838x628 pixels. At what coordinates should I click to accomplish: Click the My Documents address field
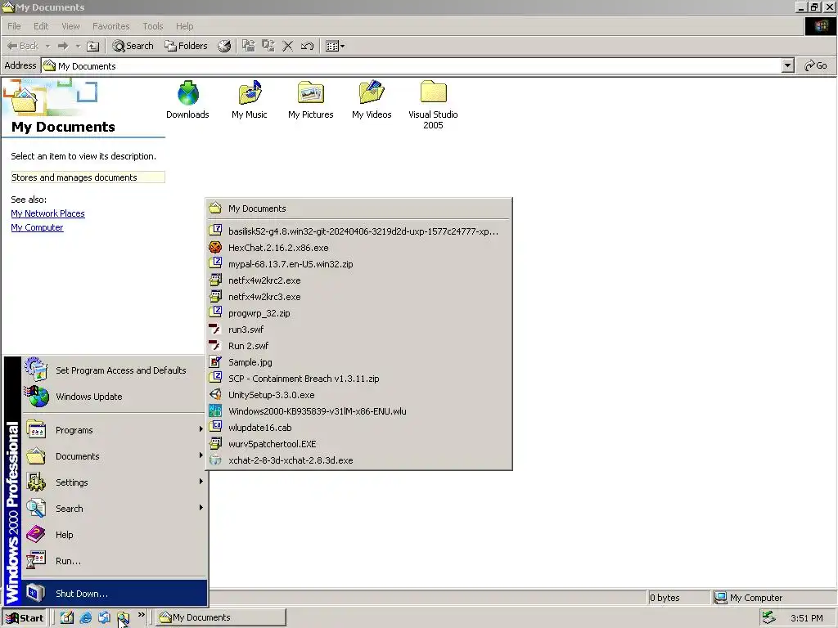412,65
